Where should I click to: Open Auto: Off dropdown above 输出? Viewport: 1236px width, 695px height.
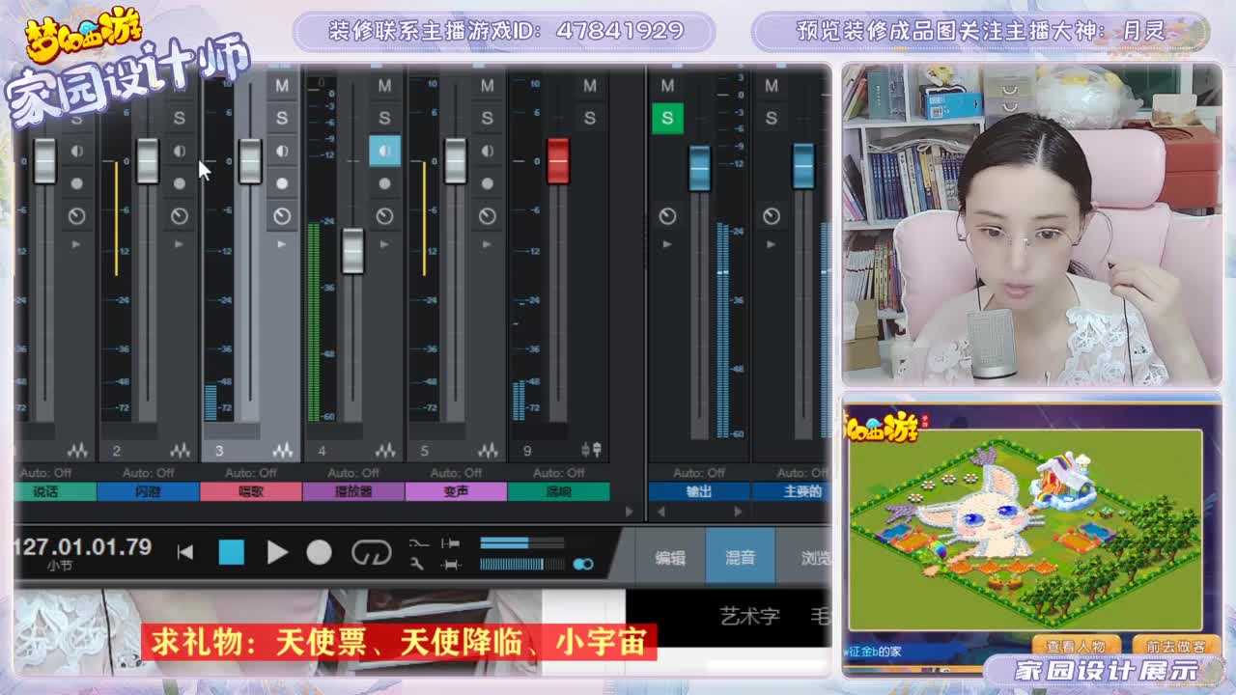(x=698, y=473)
